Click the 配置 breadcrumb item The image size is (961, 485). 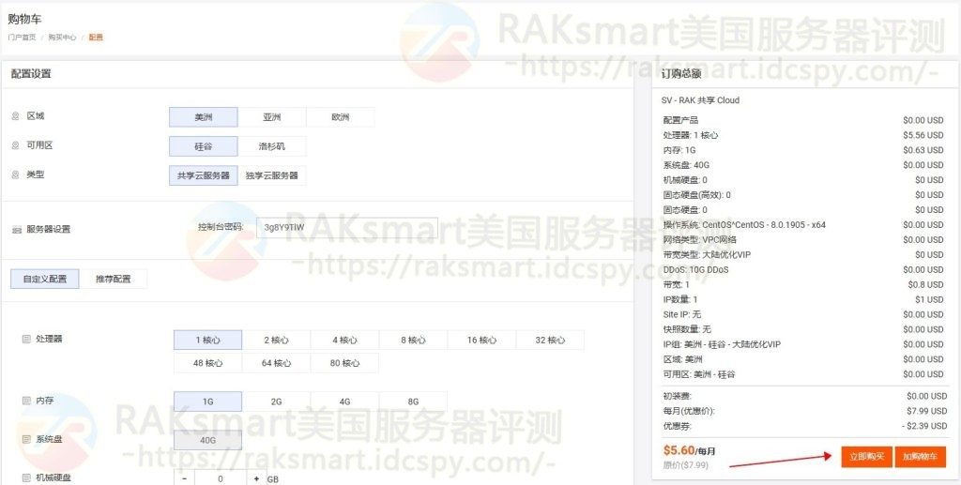(96, 38)
